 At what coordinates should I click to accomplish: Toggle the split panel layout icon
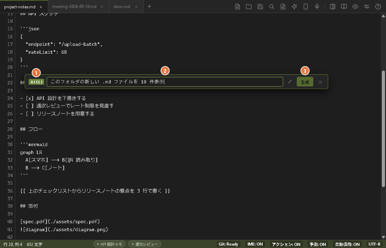[332, 7]
